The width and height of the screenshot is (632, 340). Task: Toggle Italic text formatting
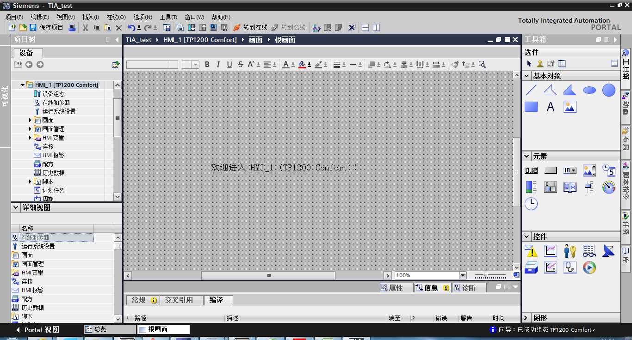[218, 65]
